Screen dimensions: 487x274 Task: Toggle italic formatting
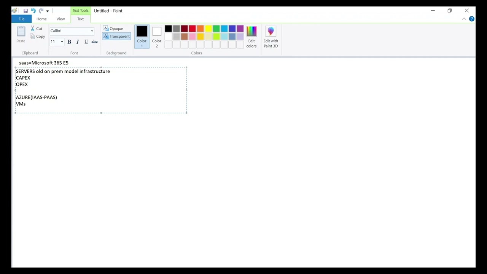(x=78, y=42)
